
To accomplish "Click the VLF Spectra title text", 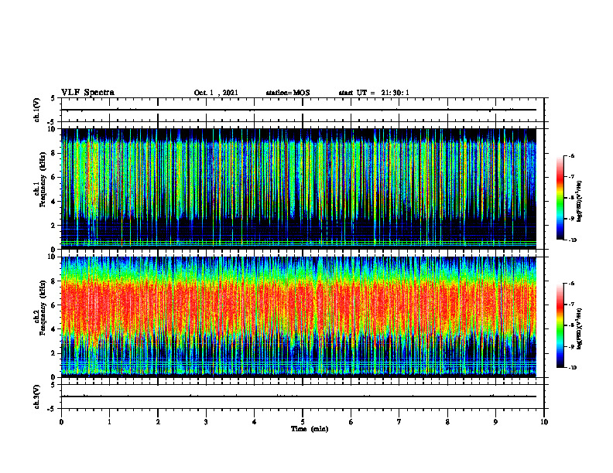I will (87, 93).
